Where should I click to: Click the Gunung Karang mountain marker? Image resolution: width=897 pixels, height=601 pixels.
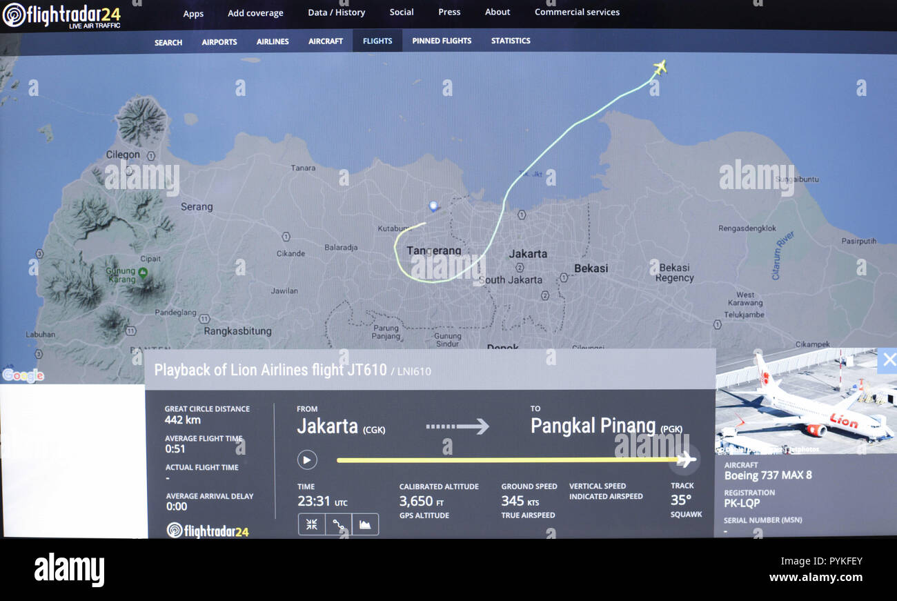click(x=143, y=273)
